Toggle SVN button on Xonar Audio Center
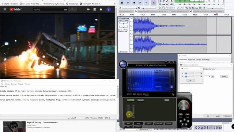Screen dimensions: 234x132 click(181, 114)
